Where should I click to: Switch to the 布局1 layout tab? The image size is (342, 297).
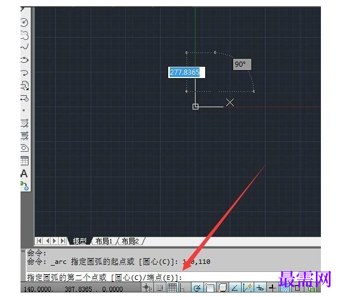(104, 241)
